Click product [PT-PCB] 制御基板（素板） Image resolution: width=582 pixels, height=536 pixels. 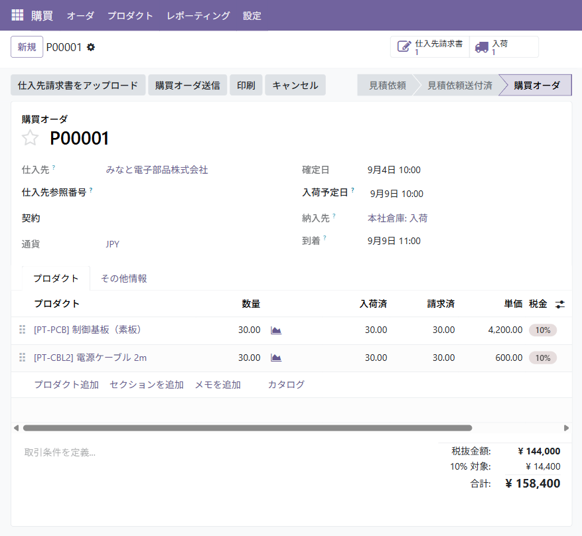click(x=89, y=330)
